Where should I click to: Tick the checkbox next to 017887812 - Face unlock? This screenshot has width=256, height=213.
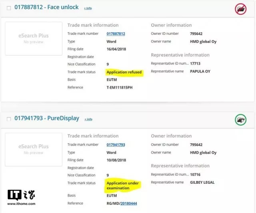point(9,8)
